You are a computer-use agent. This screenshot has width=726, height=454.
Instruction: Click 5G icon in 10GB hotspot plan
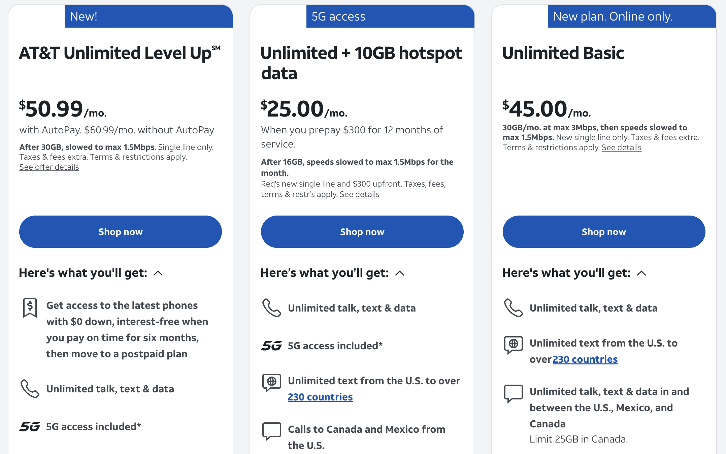tap(271, 346)
